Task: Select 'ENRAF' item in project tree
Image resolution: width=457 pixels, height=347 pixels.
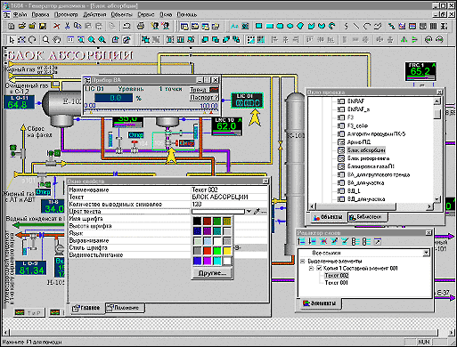Action: 355,101
